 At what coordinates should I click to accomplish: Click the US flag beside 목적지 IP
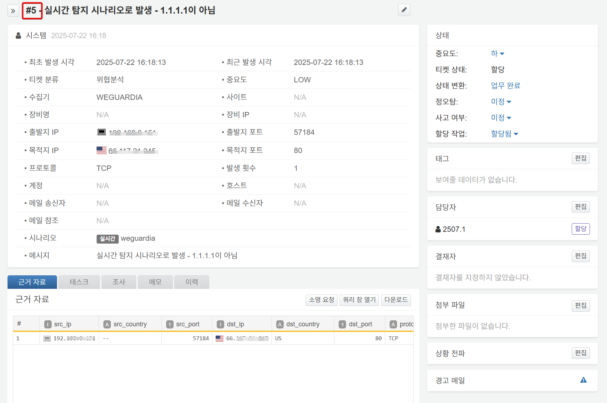[x=102, y=150]
